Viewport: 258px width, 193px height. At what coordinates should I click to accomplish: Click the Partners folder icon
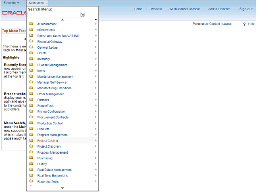[x=31, y=99]
